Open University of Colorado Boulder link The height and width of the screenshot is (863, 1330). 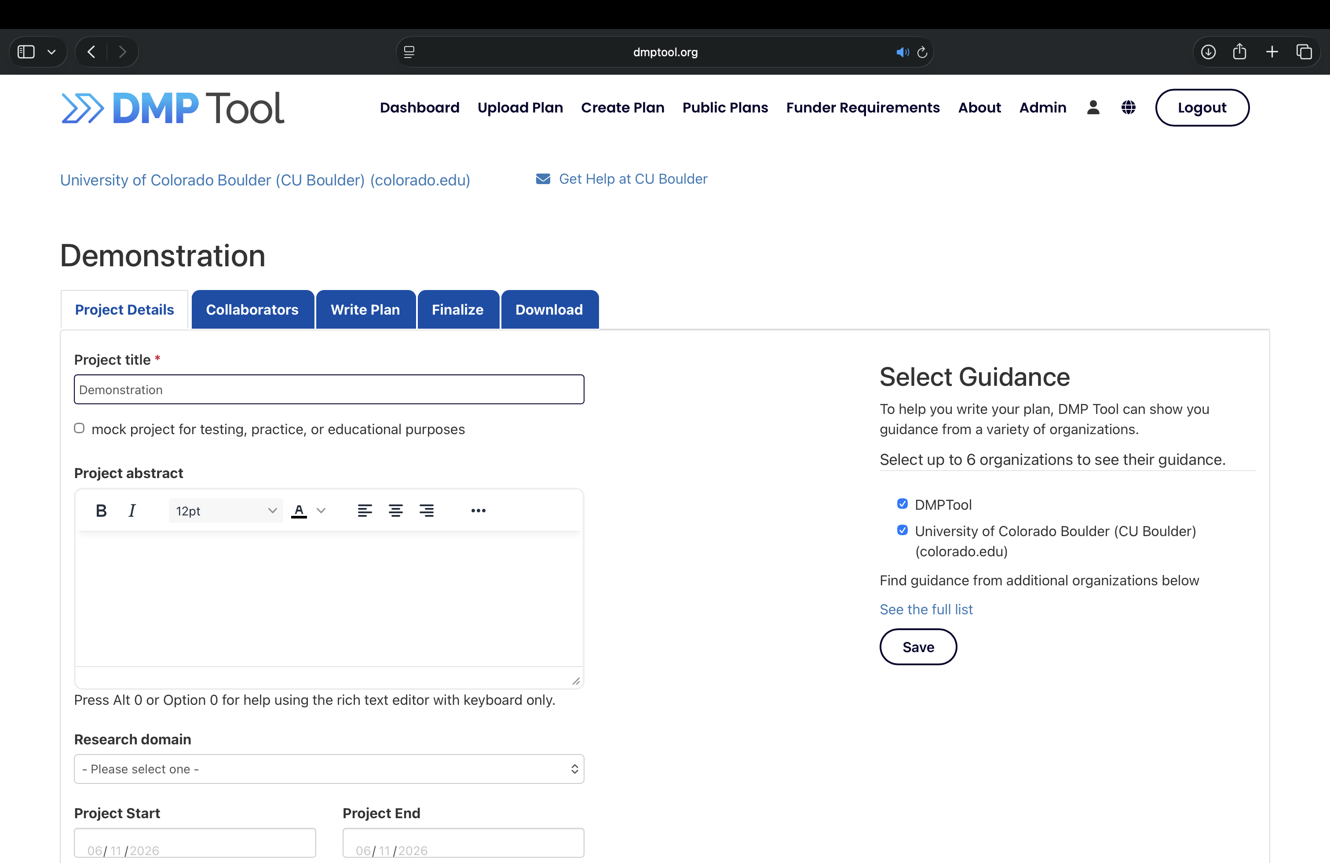pyautogui.click(x=265, y=180)
